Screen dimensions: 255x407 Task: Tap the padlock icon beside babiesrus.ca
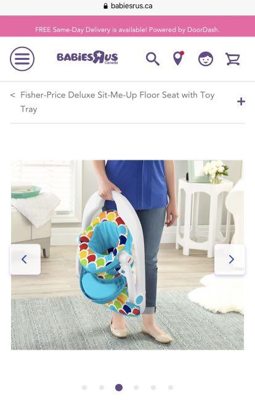(x=105, y=6)
